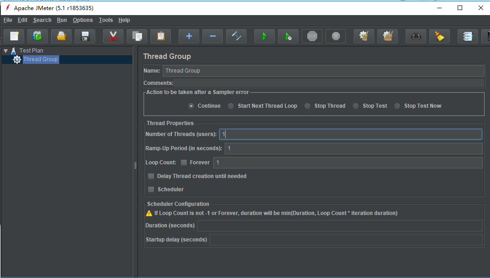
Task: Select the Thread Group tree item
Action: click(41, 59)
